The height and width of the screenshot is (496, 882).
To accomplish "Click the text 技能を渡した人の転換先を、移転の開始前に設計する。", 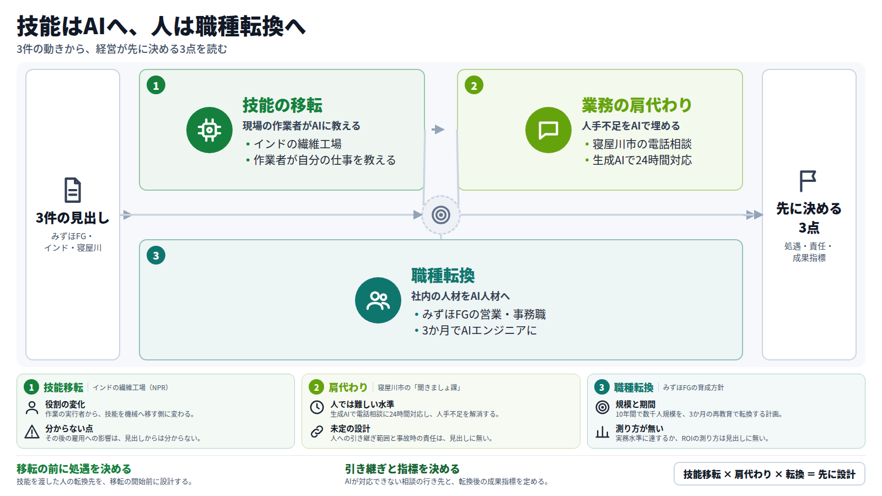I will (105, 481).
